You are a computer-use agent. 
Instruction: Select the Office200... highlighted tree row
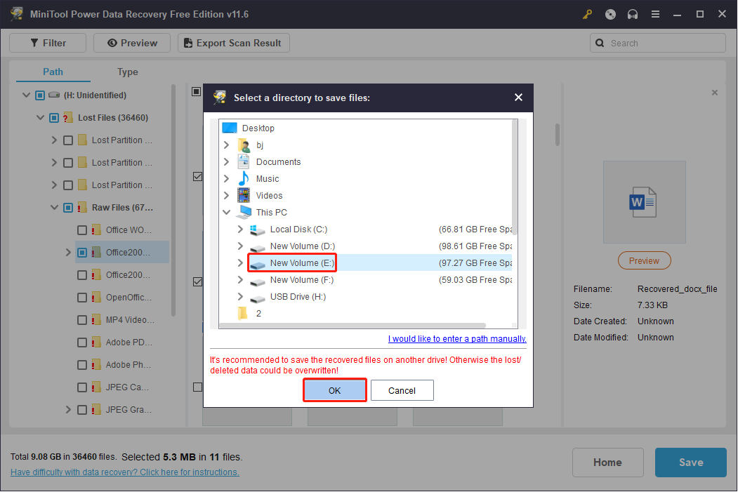click(x=122, y=253)
